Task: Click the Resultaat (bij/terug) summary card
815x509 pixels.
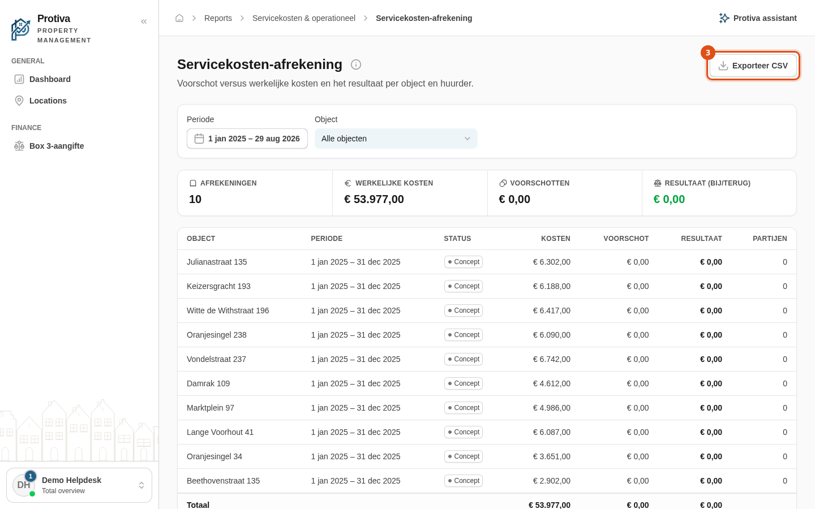Action: pos(719,193)
